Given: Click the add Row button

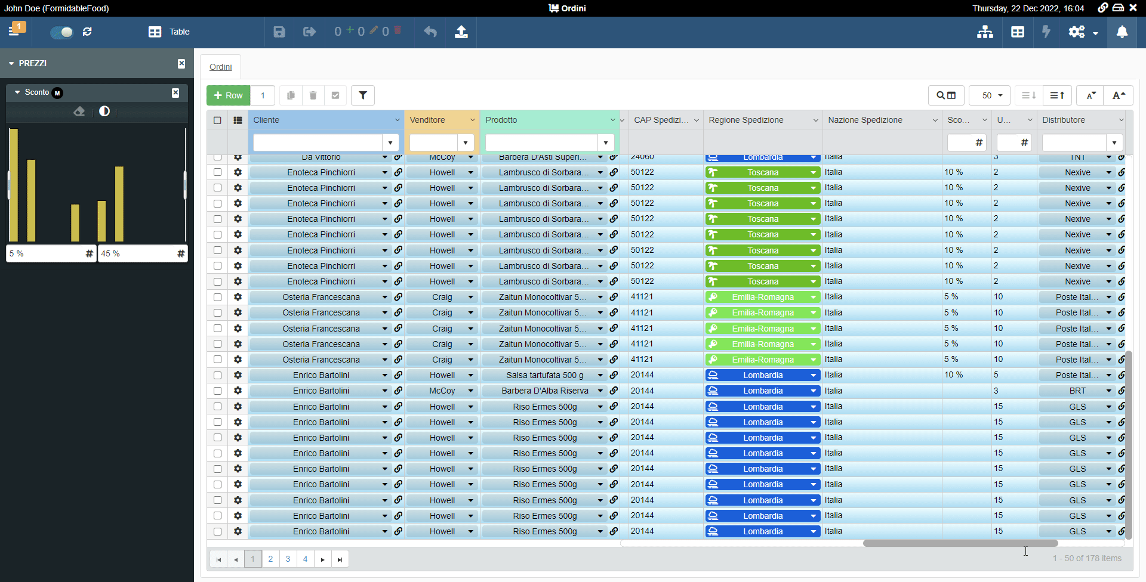Looking at the screenshot, I should pyautogui.click(x=228, y=95).
